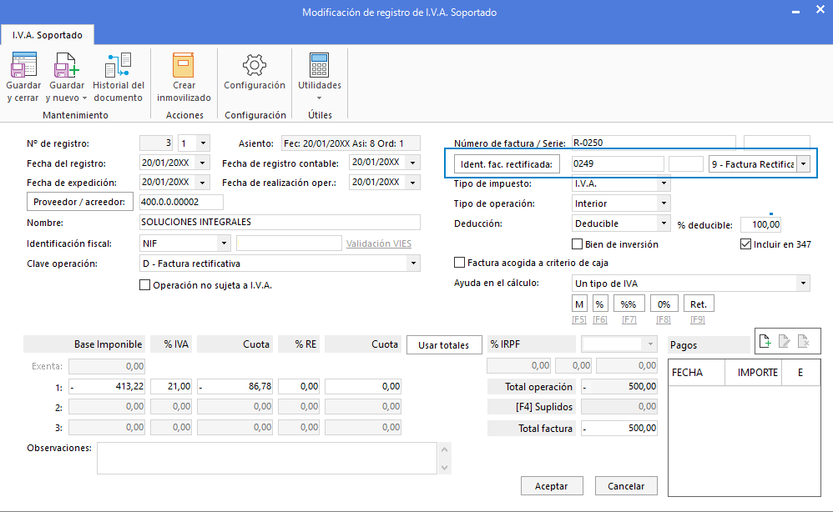Click % RE row 1 field

[299, 386]
